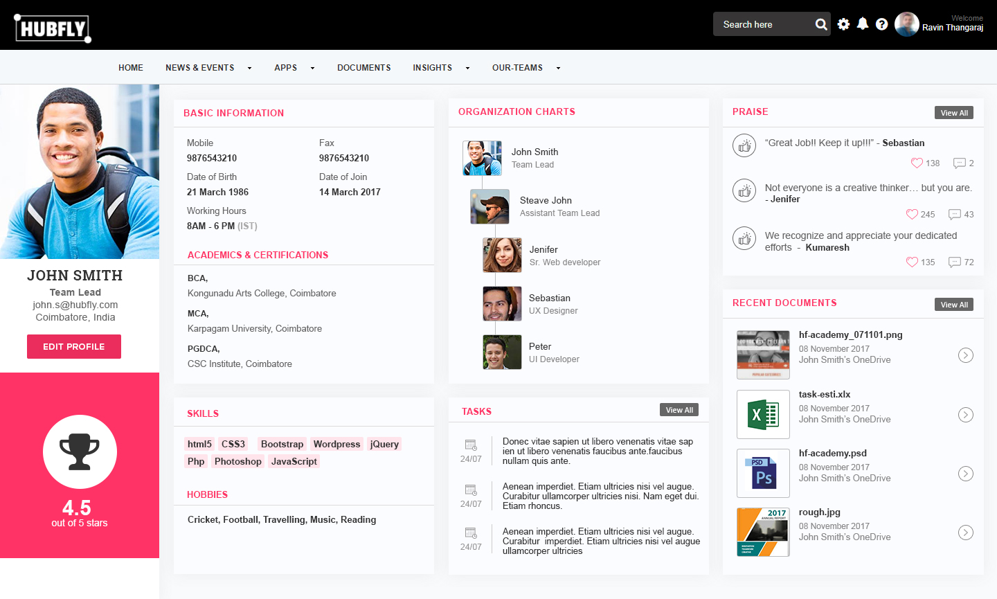Image resolution: width=997 pixels, height=599 pixels.
Task: Open comments on praise showing 72
Action: click(x=954, y=262)
